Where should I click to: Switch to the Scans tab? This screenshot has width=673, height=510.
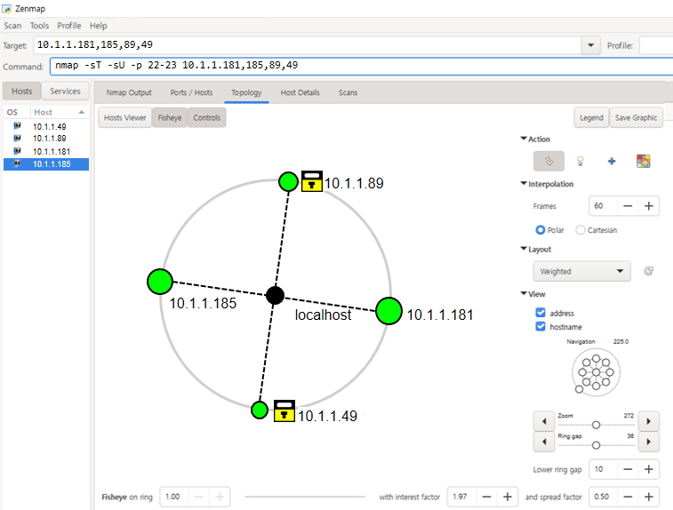tap(348, 92)
